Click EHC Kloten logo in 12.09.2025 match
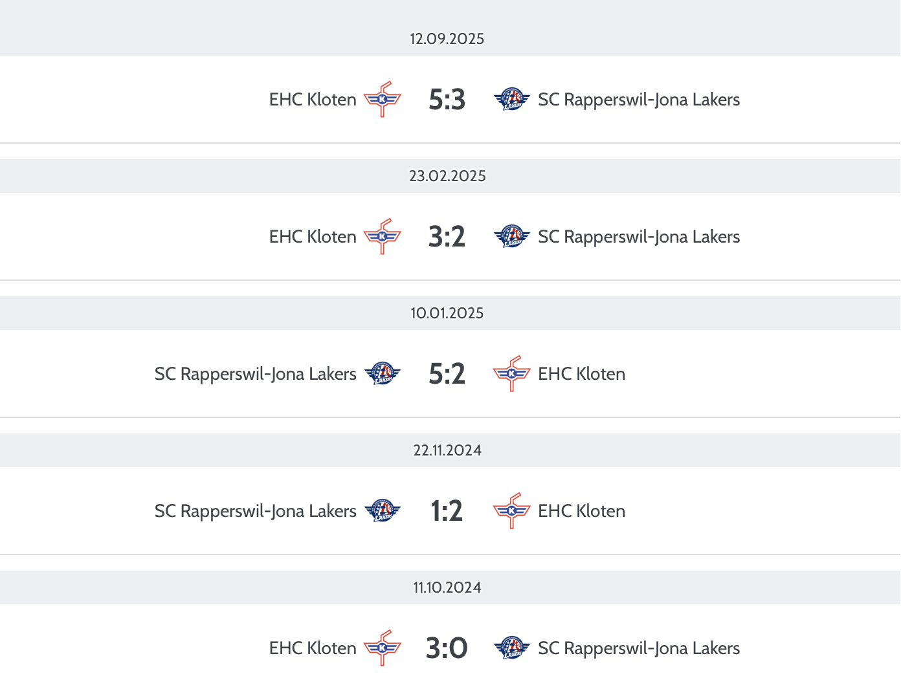 (x=383, y=99)
